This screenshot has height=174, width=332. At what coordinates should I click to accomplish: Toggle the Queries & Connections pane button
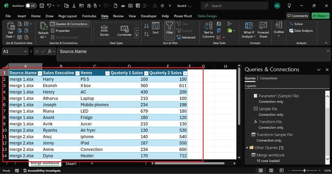[70, 24]
